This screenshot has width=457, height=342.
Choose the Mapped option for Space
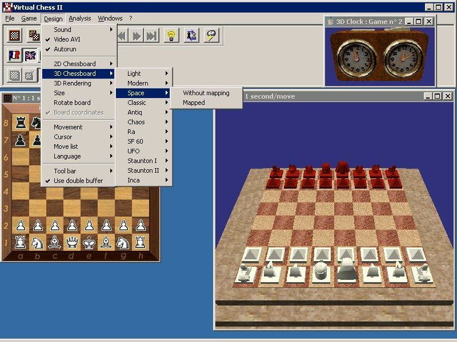tap(194, 103)
